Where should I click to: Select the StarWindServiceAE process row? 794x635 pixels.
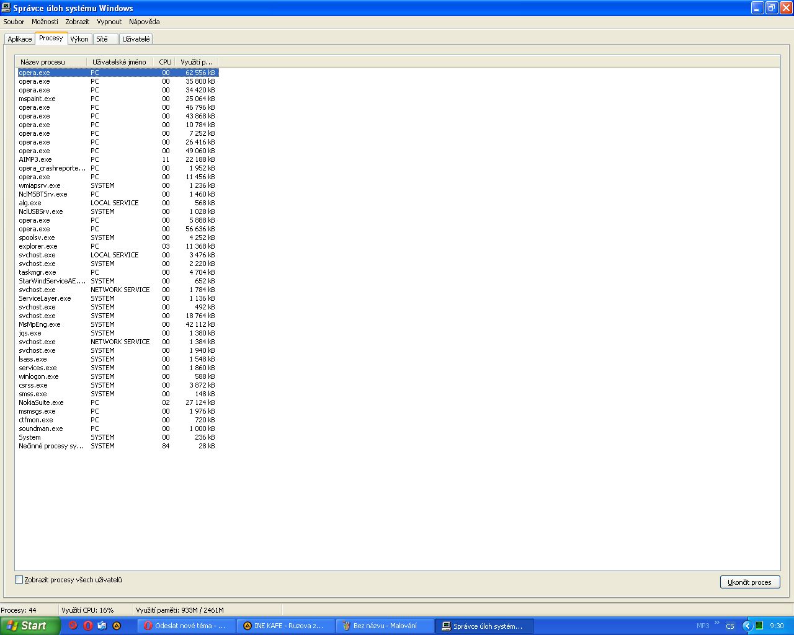click(118, 281)
